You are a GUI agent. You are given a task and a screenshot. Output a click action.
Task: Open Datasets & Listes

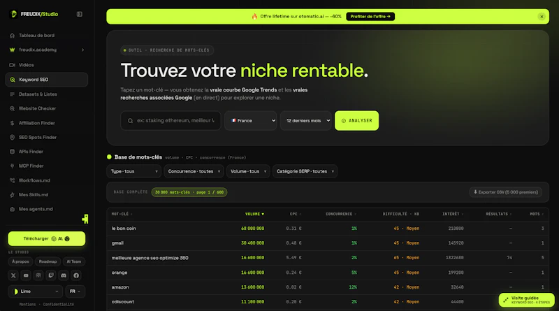46,94
